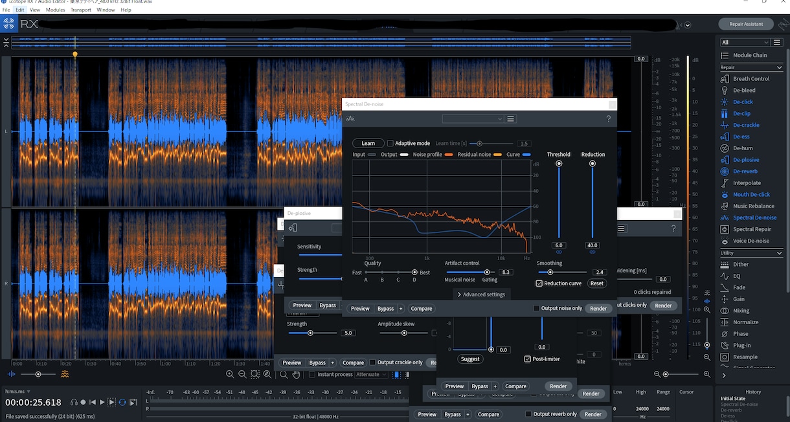The width and height of the screenshot is (790, 422).
Task: Click Reset beside the Reduction curve
Action: [597, 283]
